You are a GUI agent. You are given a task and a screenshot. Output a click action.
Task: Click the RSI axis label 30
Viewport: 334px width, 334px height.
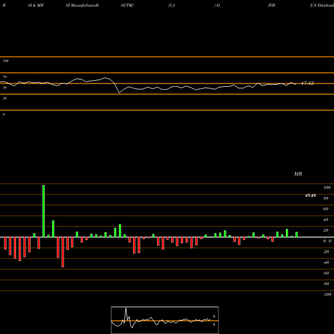click(x=5, y=98)
